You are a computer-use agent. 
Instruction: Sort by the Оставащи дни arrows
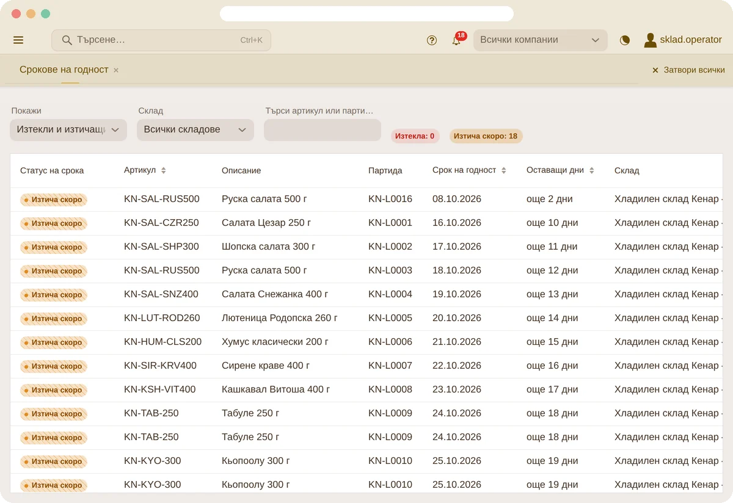592,171
